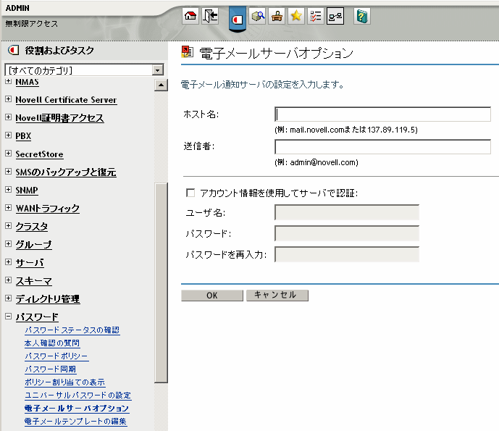Select the Roles and Tasks toolbar icon
Image resolution: width=499 pixels, height=431 pixels.
[x=238, y=19]
